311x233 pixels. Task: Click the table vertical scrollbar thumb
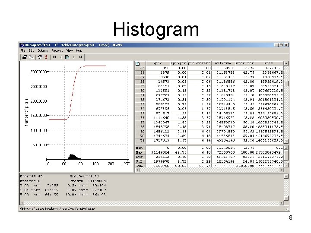pyautogui.click(x=286, y=84)
